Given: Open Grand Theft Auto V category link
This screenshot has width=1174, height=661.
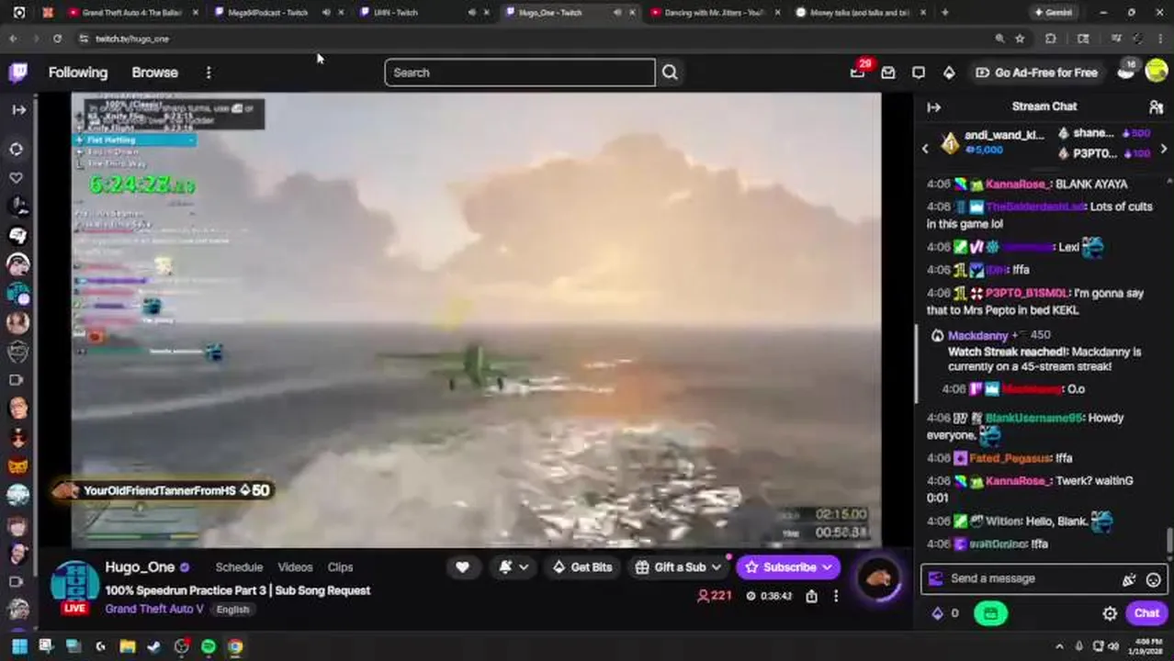Looking at the screenshot, I should (x=154, y=610).
